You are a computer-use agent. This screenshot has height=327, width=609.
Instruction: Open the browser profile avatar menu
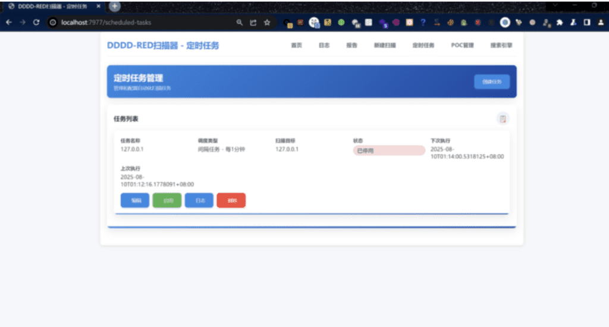point(601,23)
